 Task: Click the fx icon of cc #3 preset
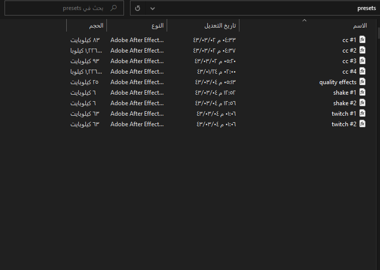[x=362, y=61]
